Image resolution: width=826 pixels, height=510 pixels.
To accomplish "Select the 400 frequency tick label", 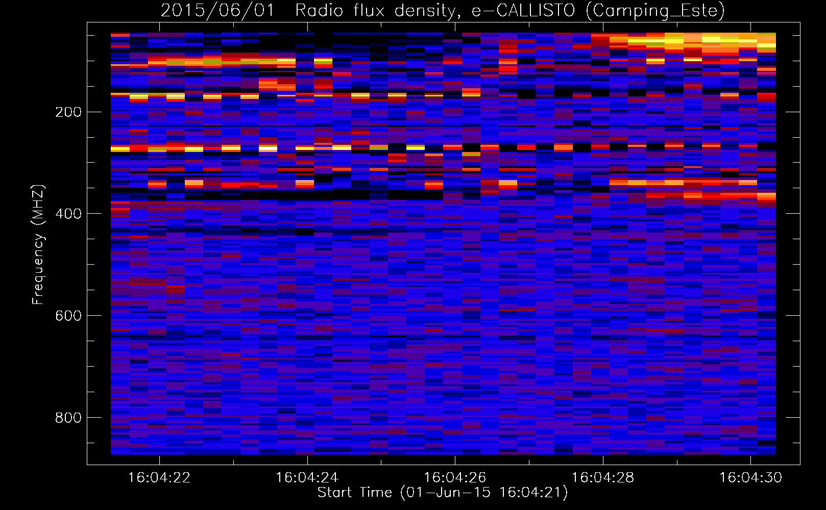I will [x=68, y=214].
